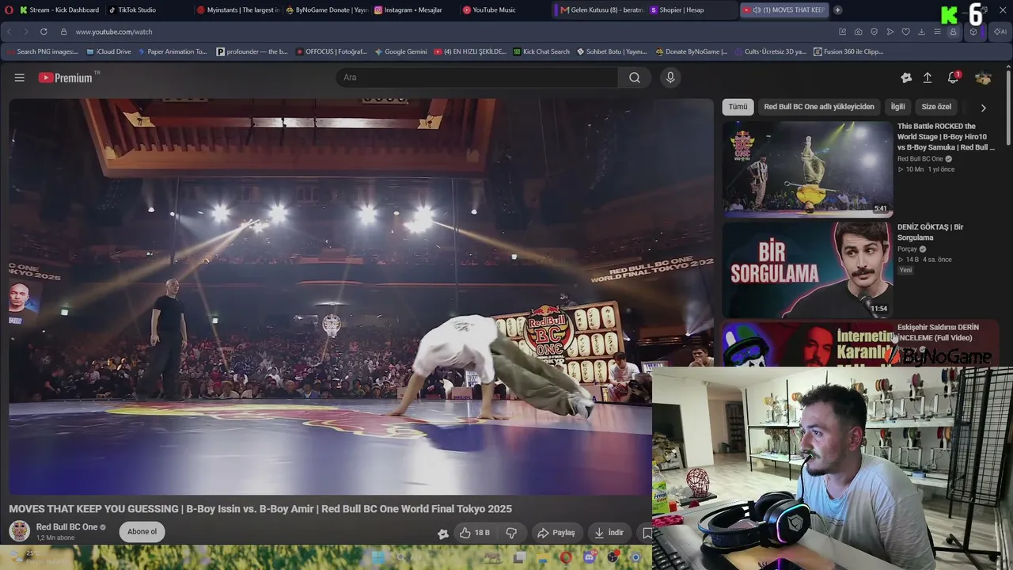Filter by Red Bull BC One adlı yükleyiciden
The height and width of the screenshot is (570, 1013).
click(819, 107)
